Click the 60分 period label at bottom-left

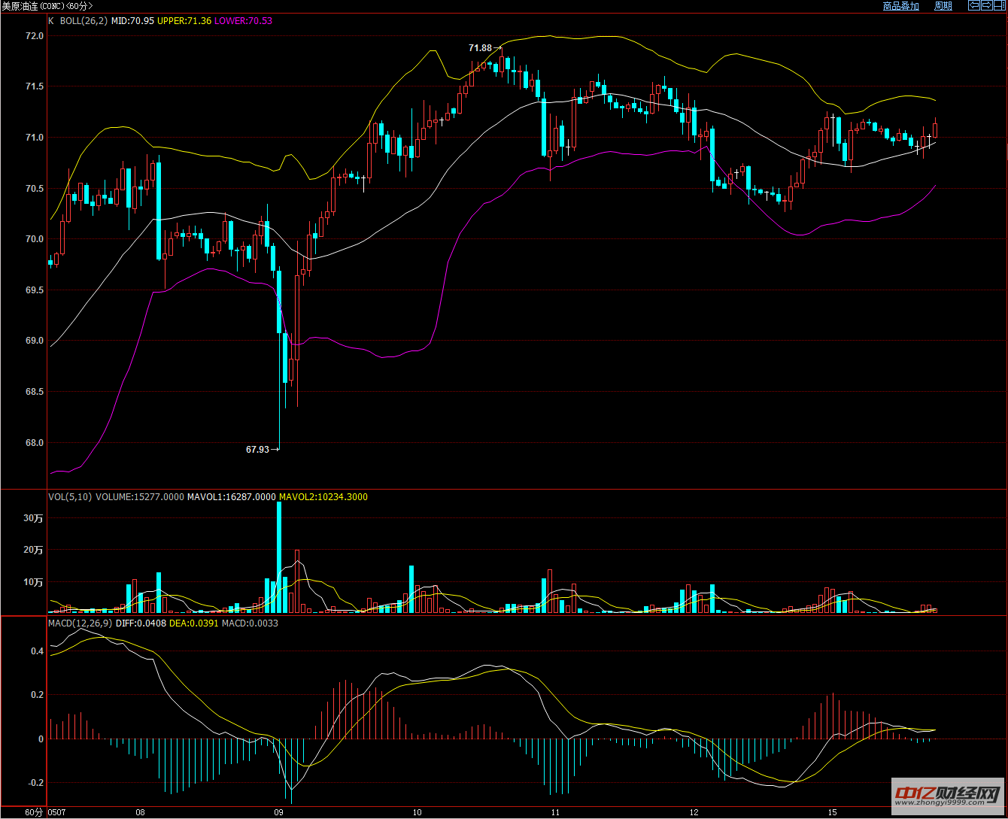coord(34,813)
